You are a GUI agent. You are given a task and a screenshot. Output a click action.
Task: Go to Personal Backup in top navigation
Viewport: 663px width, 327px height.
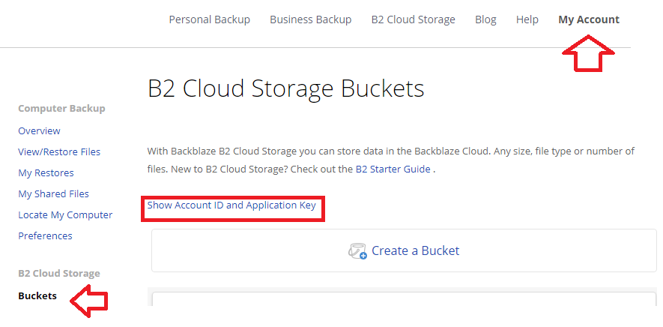click(x=209, y=19)
